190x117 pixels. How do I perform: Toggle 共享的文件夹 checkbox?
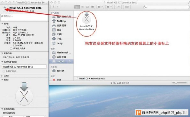(11, 49)
